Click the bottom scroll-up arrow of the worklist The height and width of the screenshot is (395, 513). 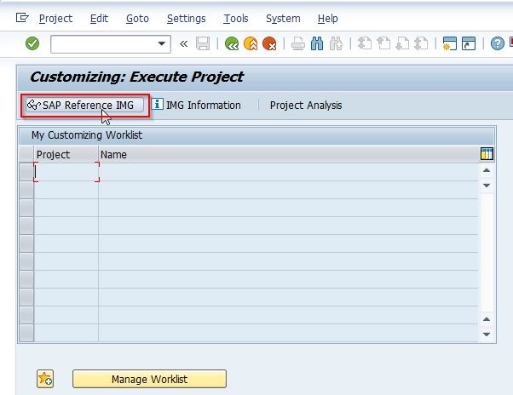point(487,319)
